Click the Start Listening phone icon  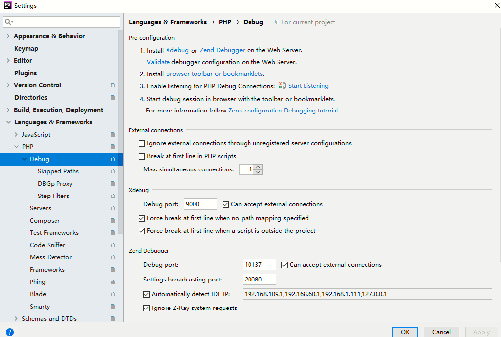tap(282, 85)
